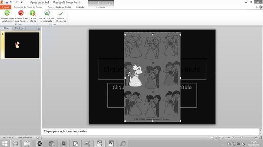The width and height of the screenshot is (263, 147).
Task: Select Marcar Áreas para Manter tool
Action: tap(7, 16)
